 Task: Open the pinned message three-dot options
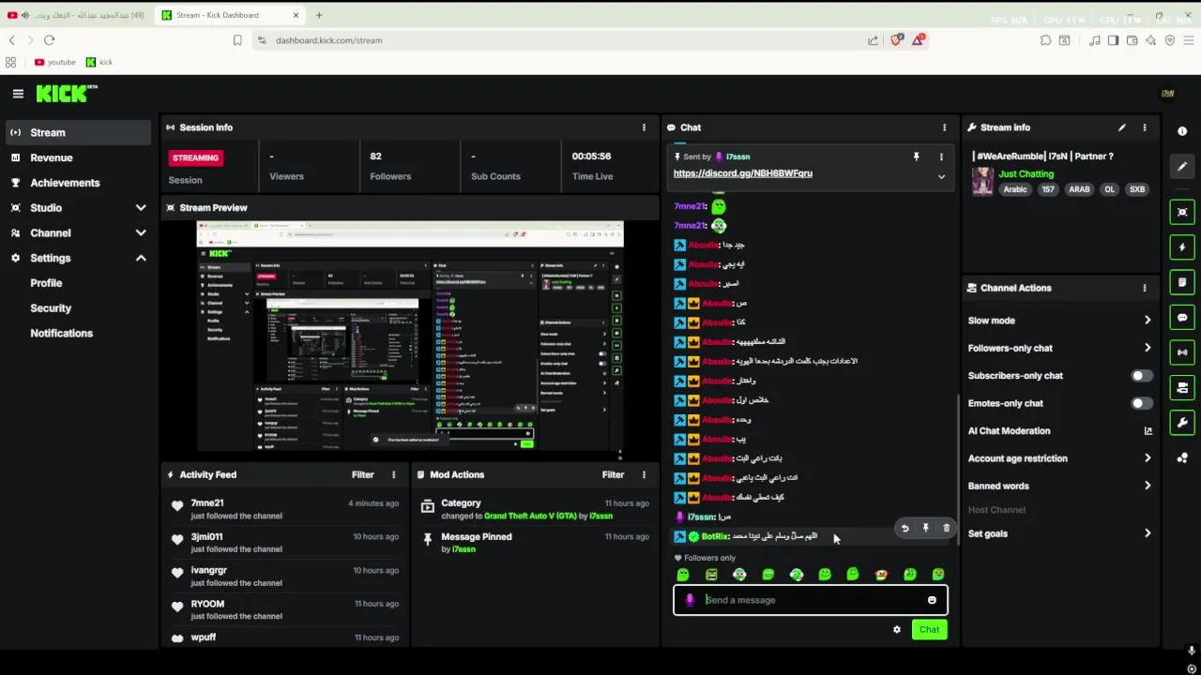[x=941, y=157]
